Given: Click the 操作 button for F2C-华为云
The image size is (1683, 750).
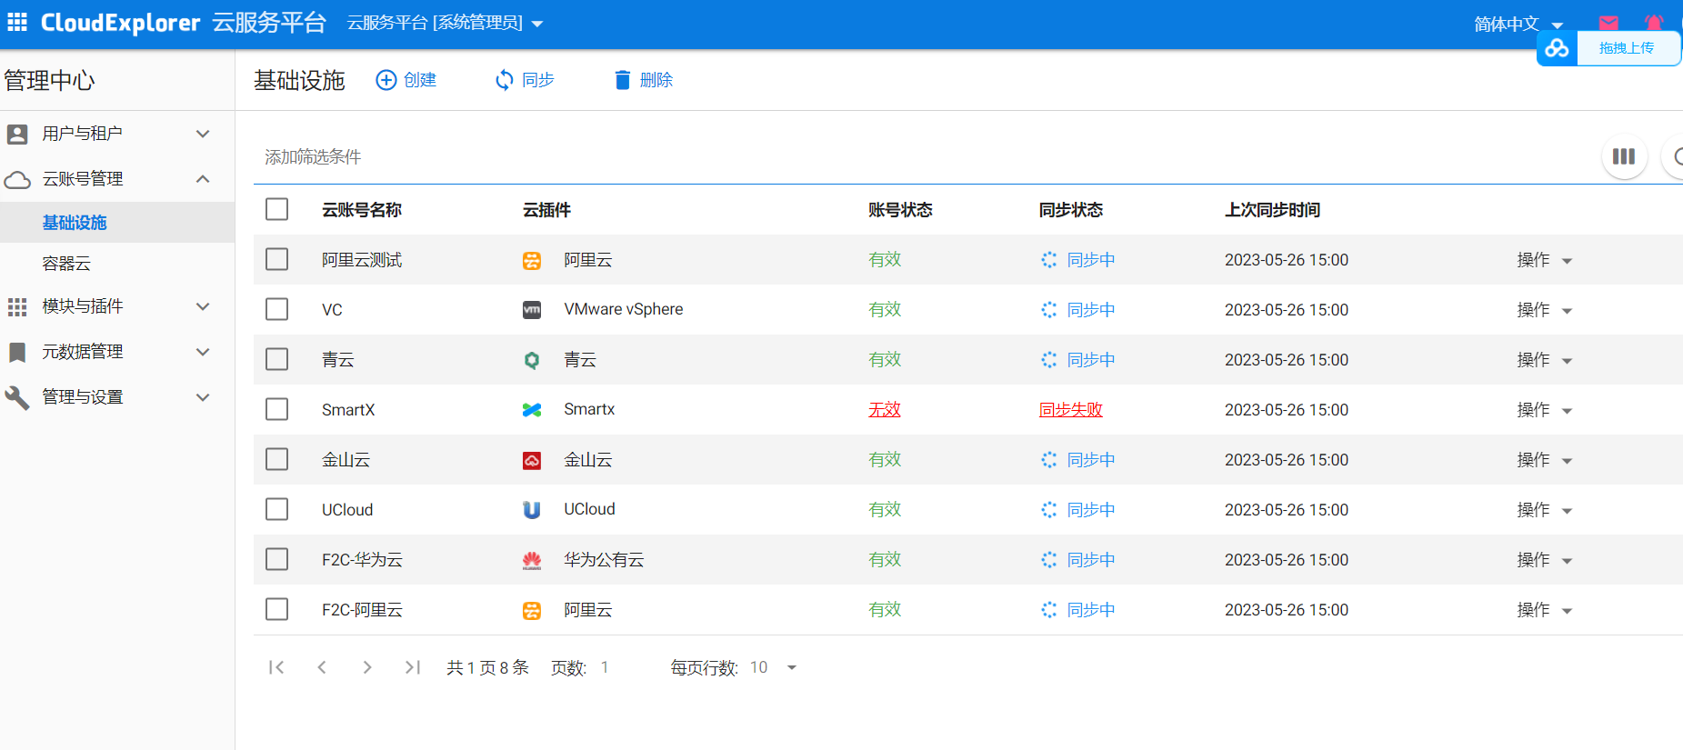Looking at the screenshot, I should (x=1544, y=560).
